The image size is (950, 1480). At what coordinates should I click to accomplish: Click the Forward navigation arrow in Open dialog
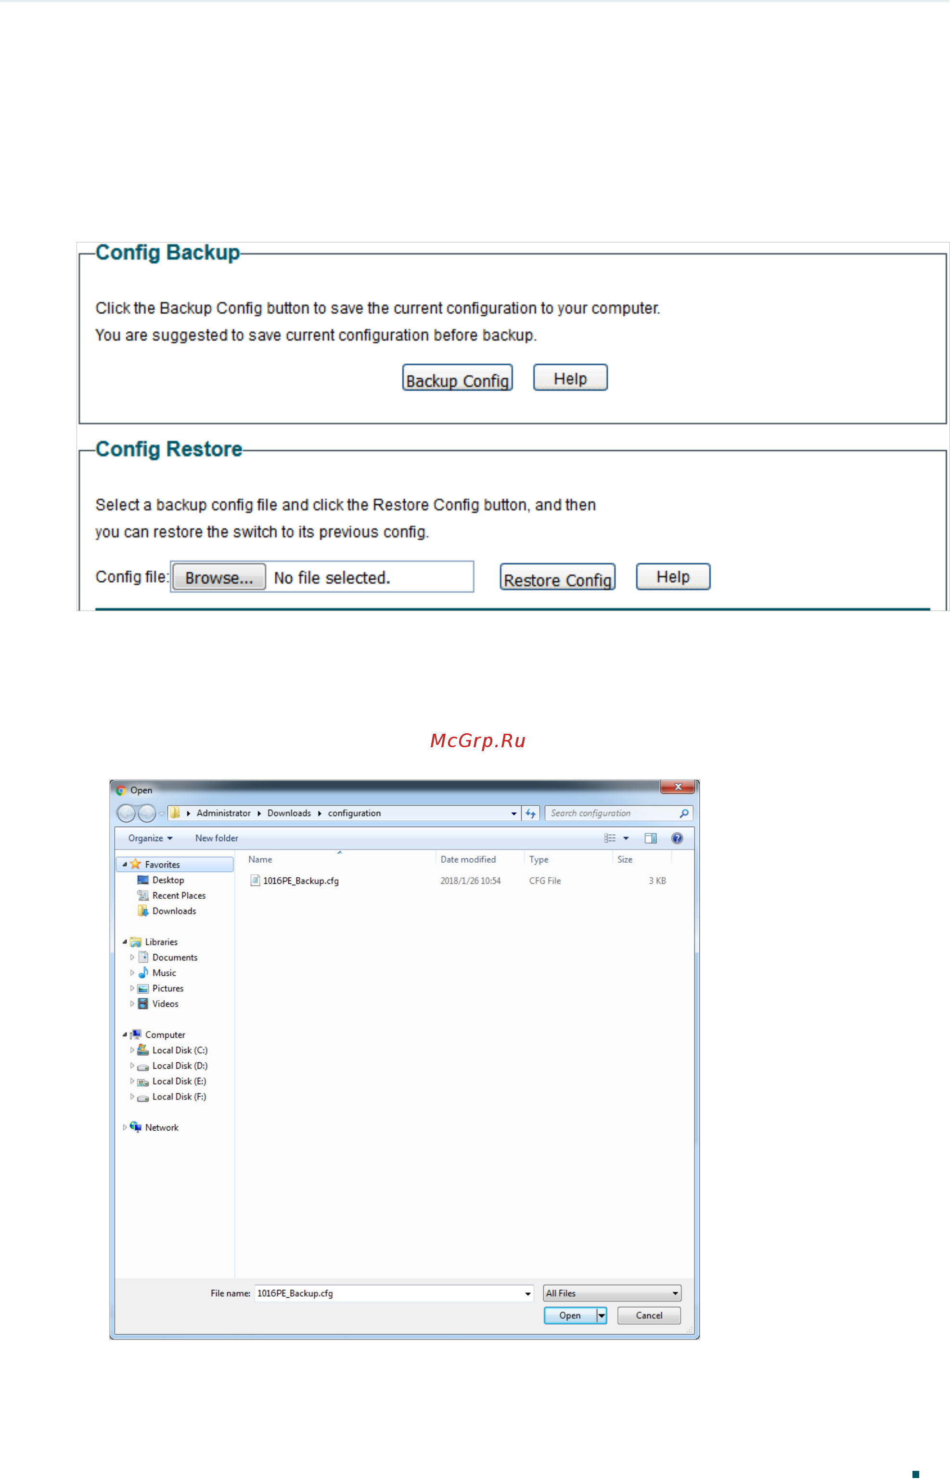[x=147, y=814]
